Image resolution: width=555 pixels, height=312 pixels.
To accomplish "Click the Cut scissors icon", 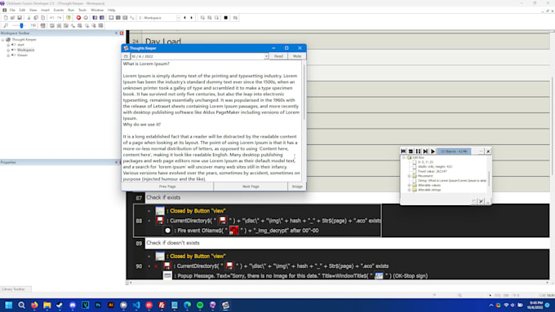I will (29, 18).
